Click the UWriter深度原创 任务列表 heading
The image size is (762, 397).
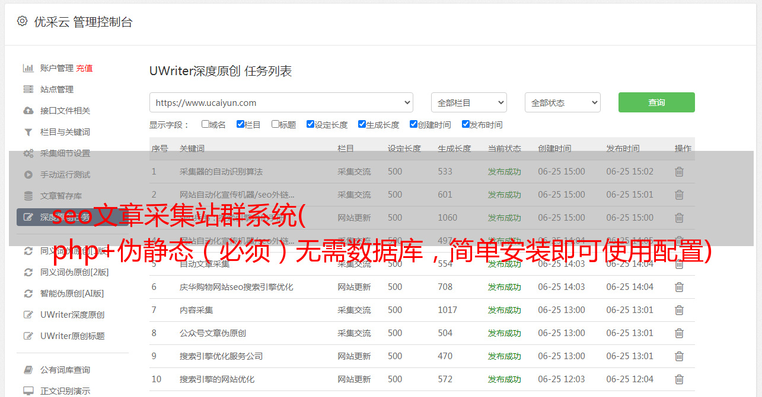pyautogui.click(x=221, y=71)
